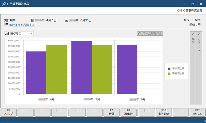
Task: Open the 棒グラフ chart type dropdown
Action: coord(19,34)
